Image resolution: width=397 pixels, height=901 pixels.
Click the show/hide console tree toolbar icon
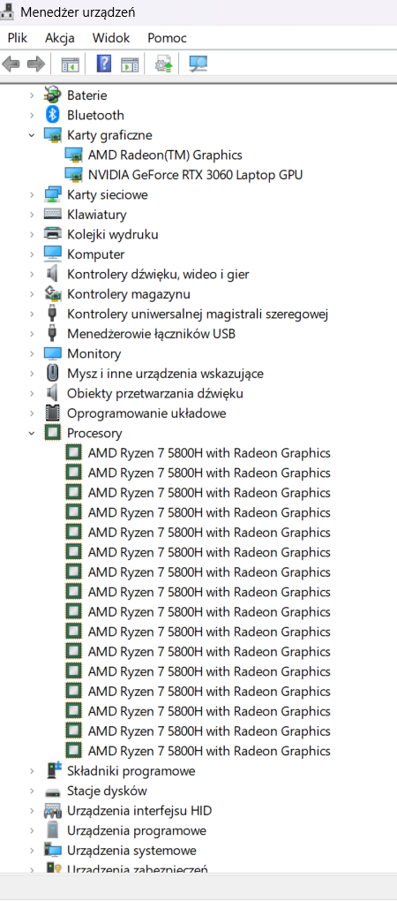click(x=70, y=64)
